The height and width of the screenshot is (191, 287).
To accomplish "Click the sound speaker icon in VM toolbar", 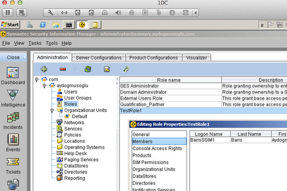I will pos(118,13).
